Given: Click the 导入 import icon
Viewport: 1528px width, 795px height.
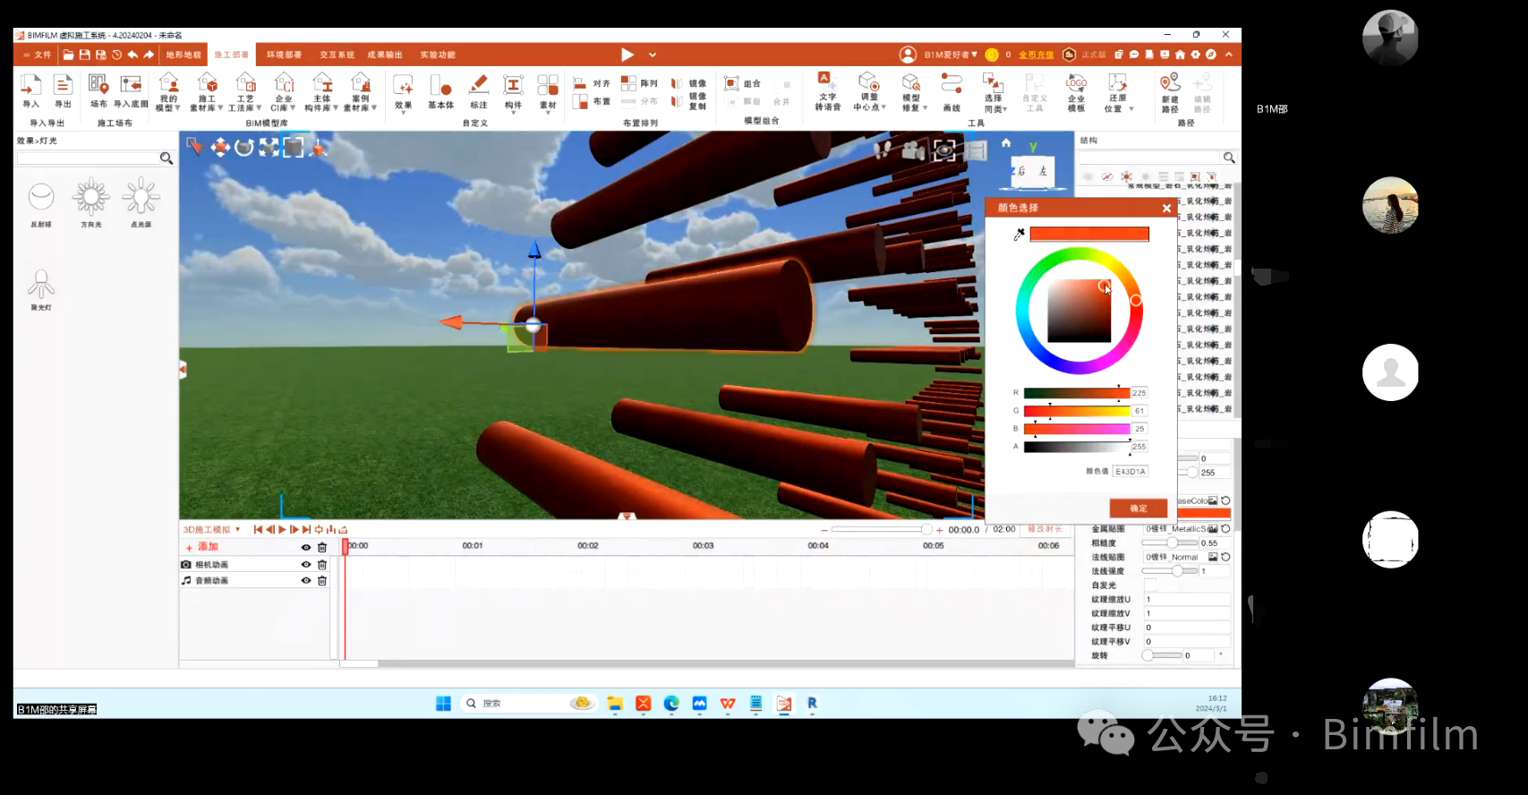Looking at the screenshot, I should (30, 91).
